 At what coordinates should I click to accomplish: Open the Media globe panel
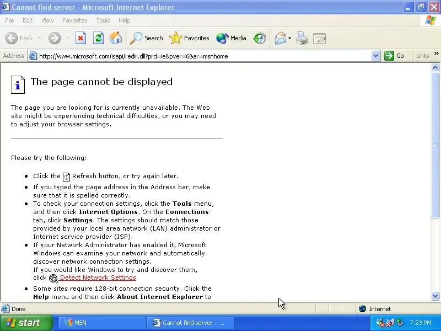231,38
